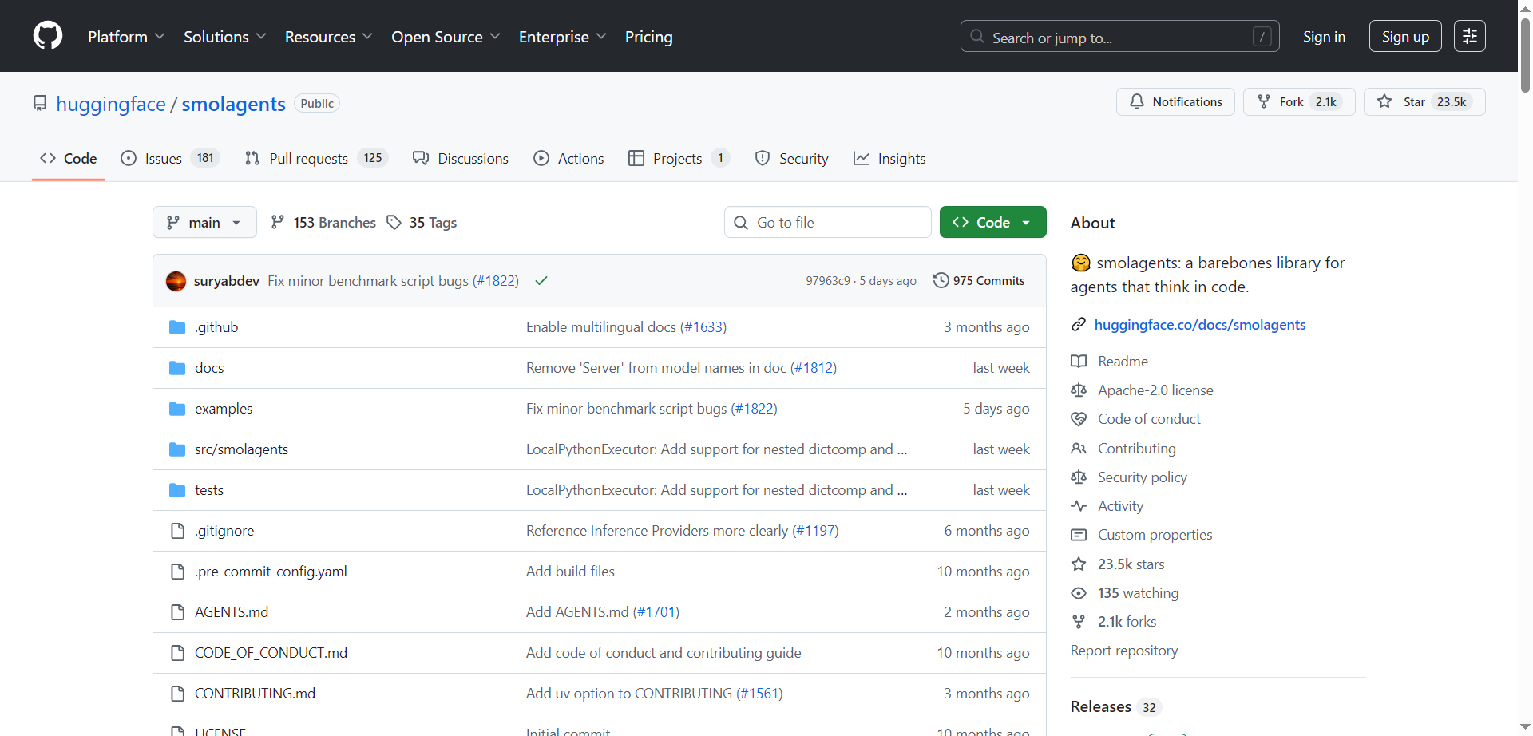Click the docs folder icon
The image size is (1533, 736).
pyautogui.click(x=177, y=368)
